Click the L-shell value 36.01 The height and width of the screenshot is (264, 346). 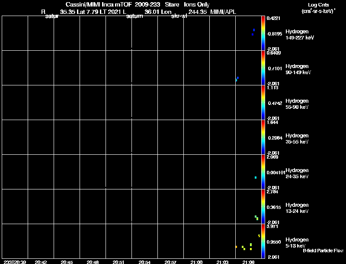152,12
